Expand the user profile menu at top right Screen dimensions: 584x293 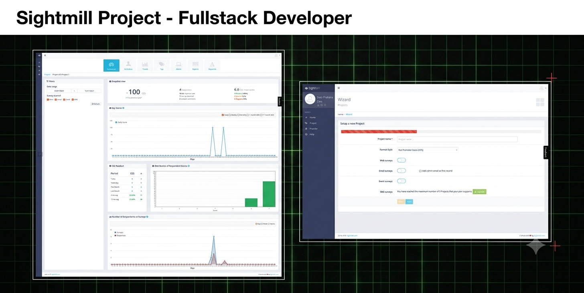(x=542, y=88)
